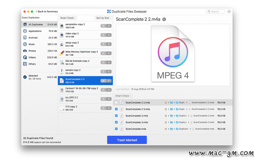The width and height of the screenshot is (254, 158).
Task: Click the Archives category icon
Action: coord(25,38)
